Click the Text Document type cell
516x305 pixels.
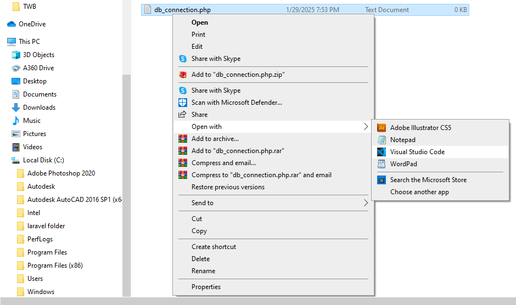[x=386, y=10]
